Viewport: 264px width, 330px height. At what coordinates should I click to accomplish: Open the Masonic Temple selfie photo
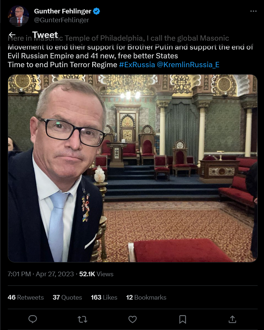[x=133, y=168]
